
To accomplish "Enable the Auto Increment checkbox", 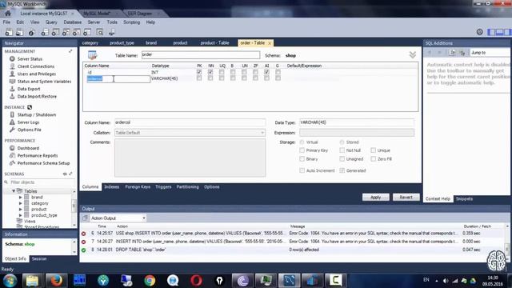I will pyautogui.click(x=302, y=170).
